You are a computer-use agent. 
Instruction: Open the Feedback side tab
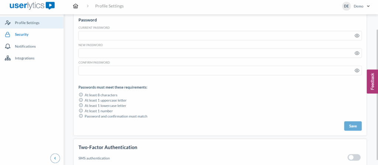click(372, 82)
